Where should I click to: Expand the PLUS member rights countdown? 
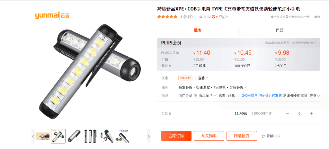tap(290, 43)
